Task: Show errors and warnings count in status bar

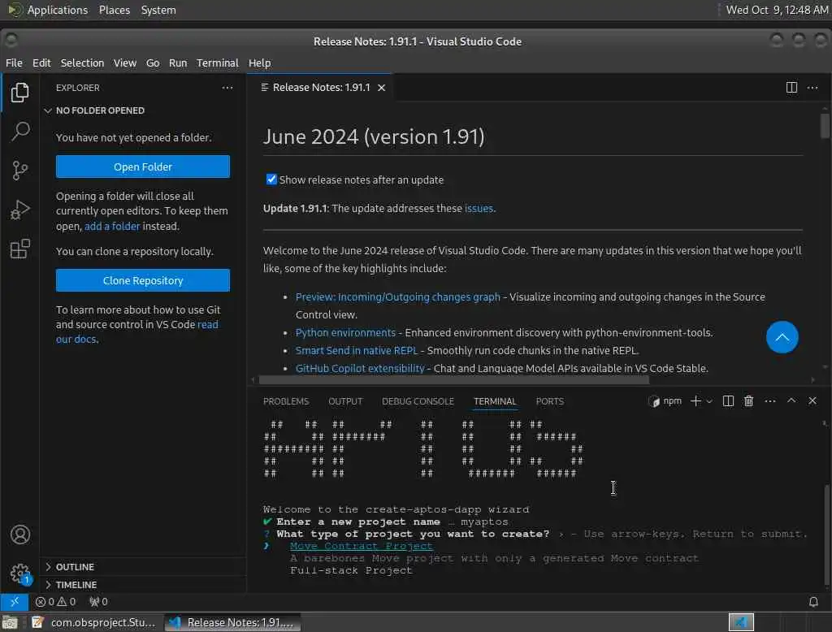Action: (x=55, y=602)
